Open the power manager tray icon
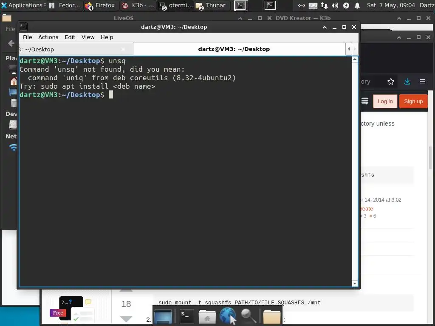 pos(346,5)
